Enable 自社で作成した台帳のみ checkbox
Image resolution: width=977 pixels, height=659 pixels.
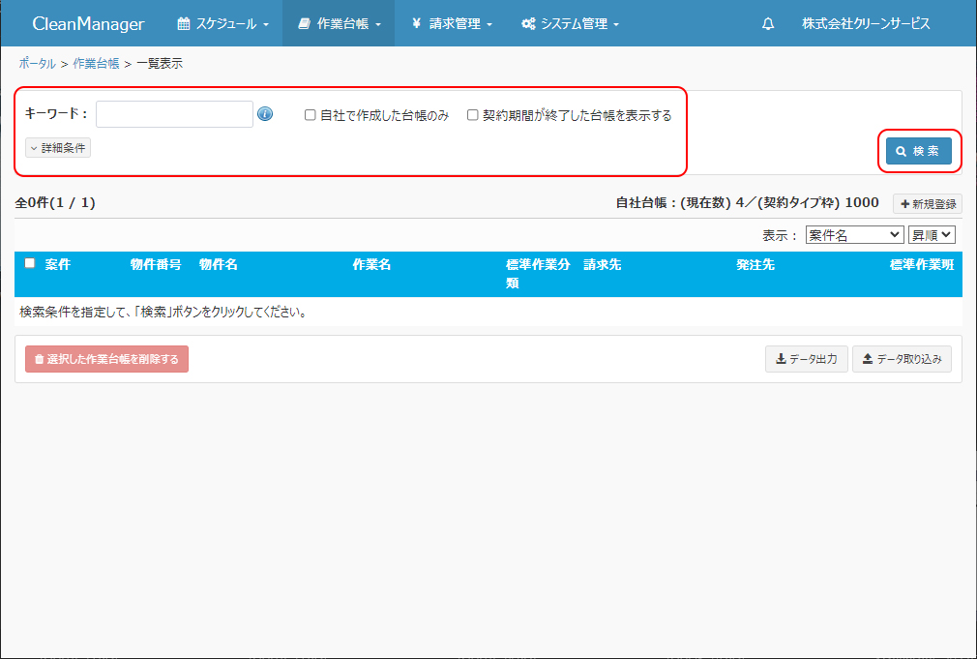311,115
